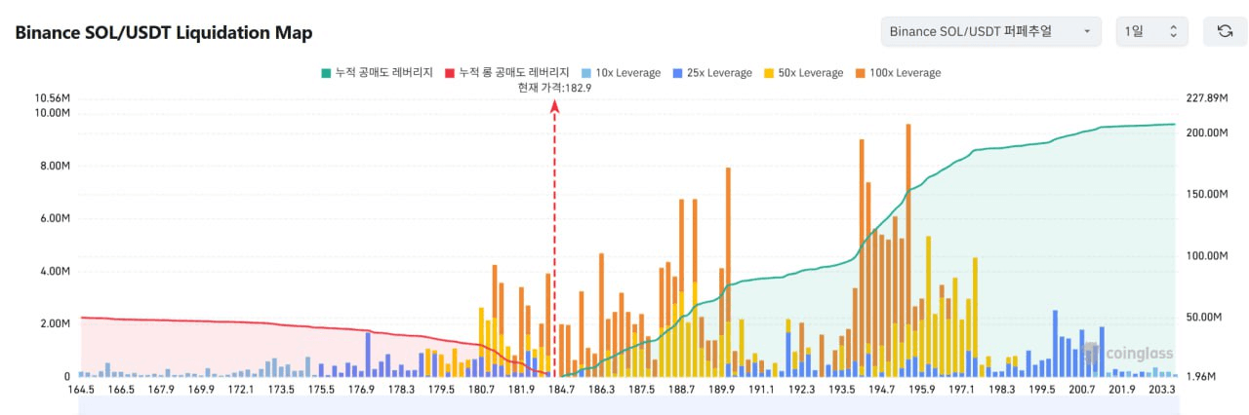The height and width of the screenshot is (415, 1249).
Task: Click the 194.7 x-axis label
Action: tap(882, 390)
